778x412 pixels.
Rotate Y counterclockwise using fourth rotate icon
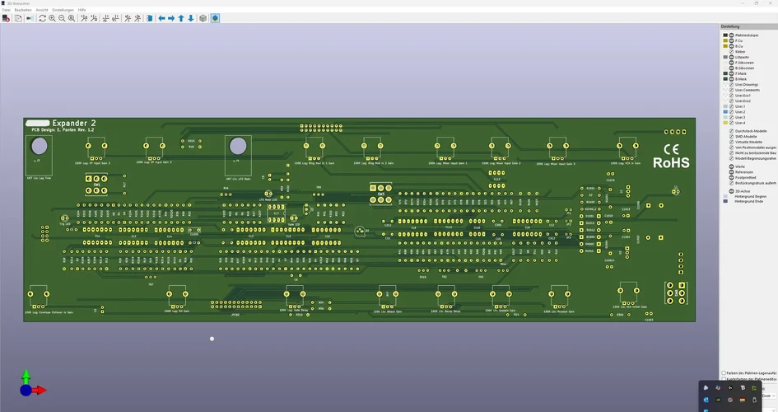(x=115, y=18)
